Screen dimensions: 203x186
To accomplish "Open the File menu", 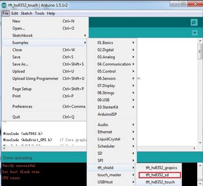I will tap(6, 14).
